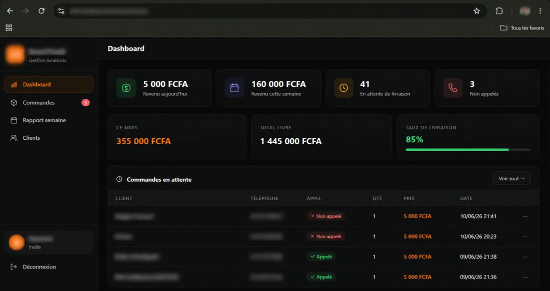Click the Clients people icon
The width and height of the screenshot is (550, 291).
[x=13, y=138]
